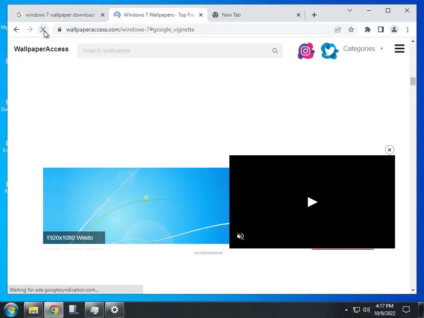Open WallpaperAccess Instagram icon
Image resolution: width=424 pixels, height=318 pixels.
[306, 51]
